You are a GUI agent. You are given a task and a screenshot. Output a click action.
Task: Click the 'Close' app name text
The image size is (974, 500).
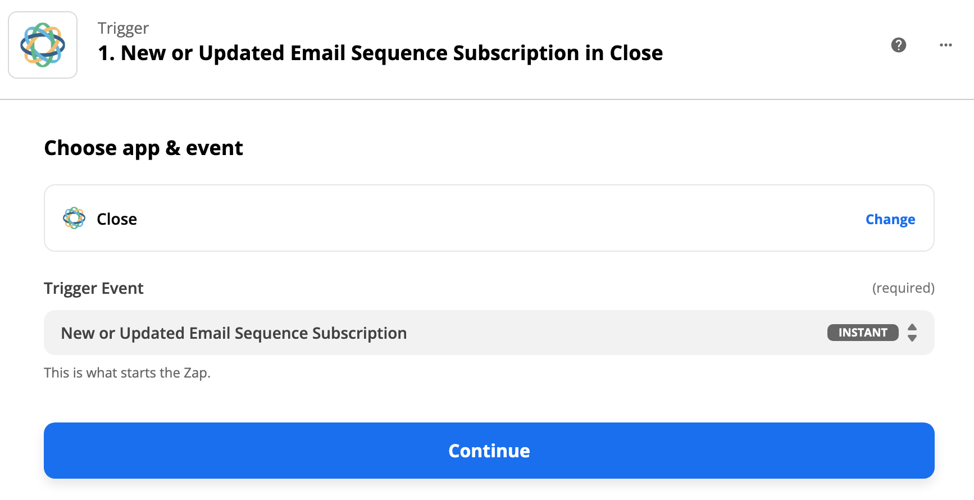[x=117, y=219]
